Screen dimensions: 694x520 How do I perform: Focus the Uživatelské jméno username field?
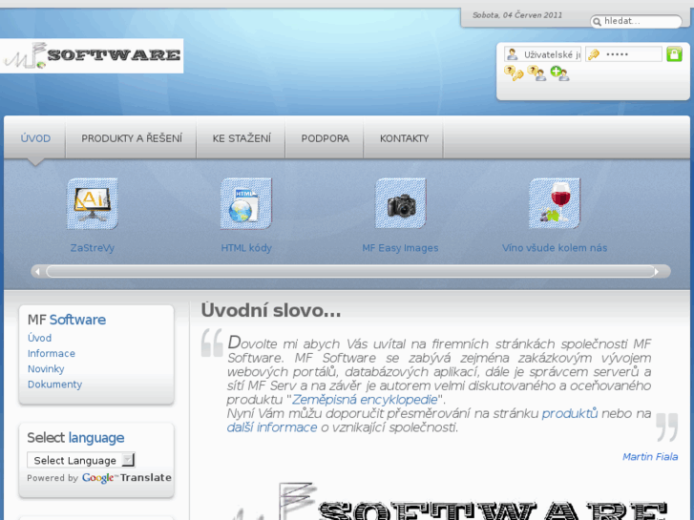coord(542,54)
